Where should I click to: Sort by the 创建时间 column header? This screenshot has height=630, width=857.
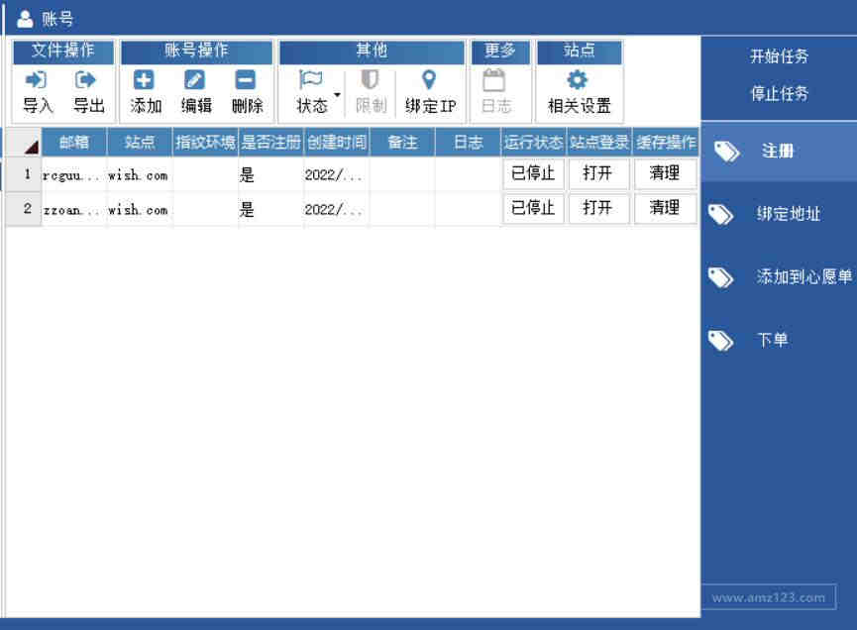click(x=337, y=143)
